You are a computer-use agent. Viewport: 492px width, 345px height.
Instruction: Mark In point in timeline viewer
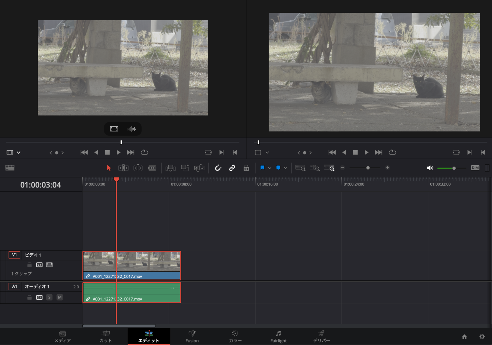point(470,153)
